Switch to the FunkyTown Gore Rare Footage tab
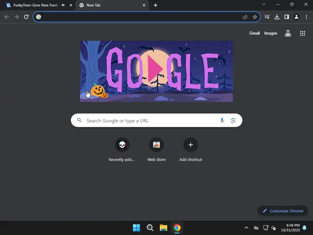Screen dimensions: 313x235 pyautogui.click(x=36, y=5)
